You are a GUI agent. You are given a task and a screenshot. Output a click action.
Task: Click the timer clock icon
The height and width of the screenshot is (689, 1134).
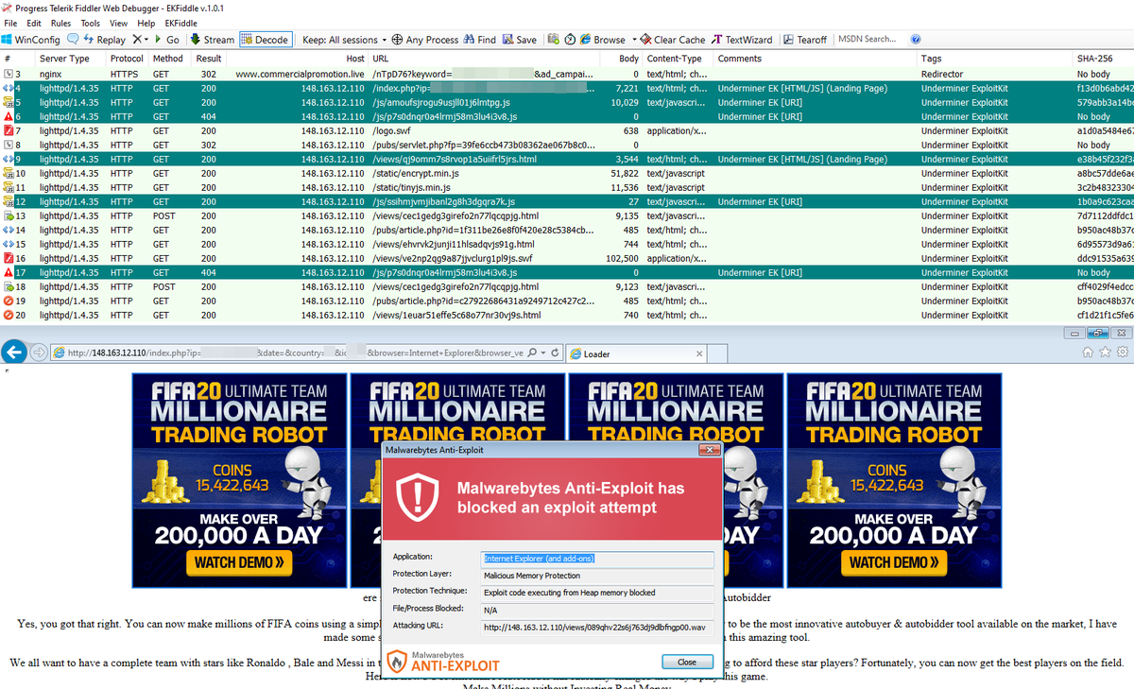coord(571,40)
